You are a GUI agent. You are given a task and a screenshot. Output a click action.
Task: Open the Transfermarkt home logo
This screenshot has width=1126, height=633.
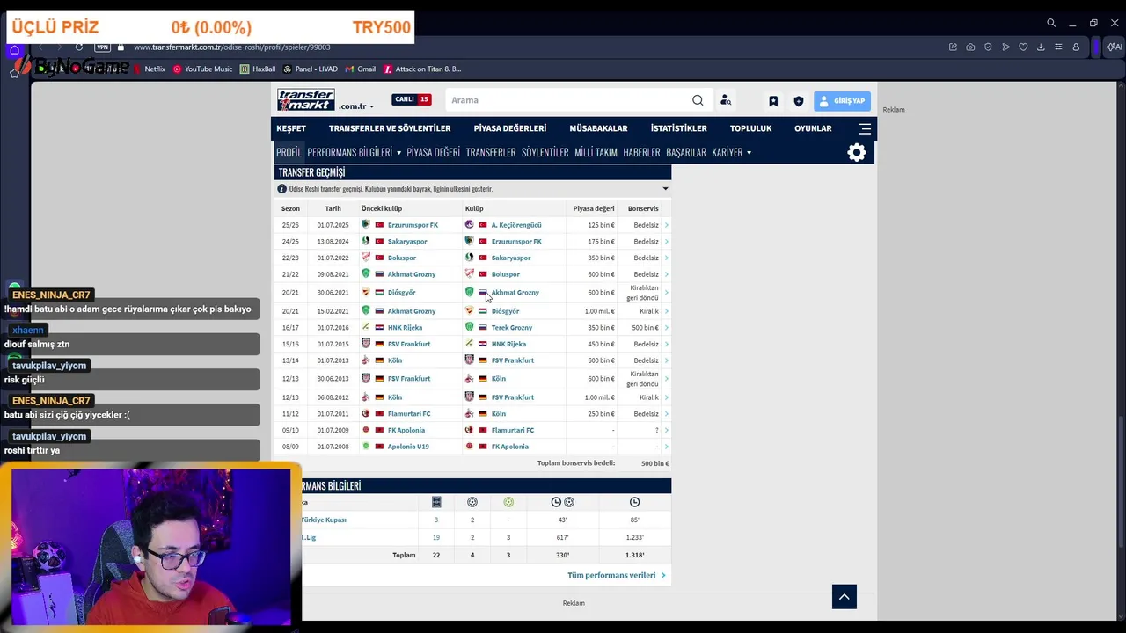click(x=305, y=99)
